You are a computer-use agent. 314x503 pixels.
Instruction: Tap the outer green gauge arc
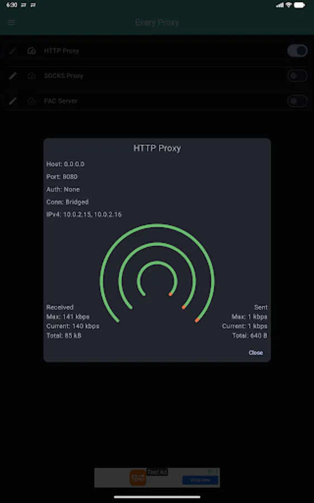point(157,225)
